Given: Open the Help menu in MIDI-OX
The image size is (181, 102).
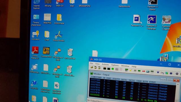Looking at the screenshot, I should [x=134, y=67].
